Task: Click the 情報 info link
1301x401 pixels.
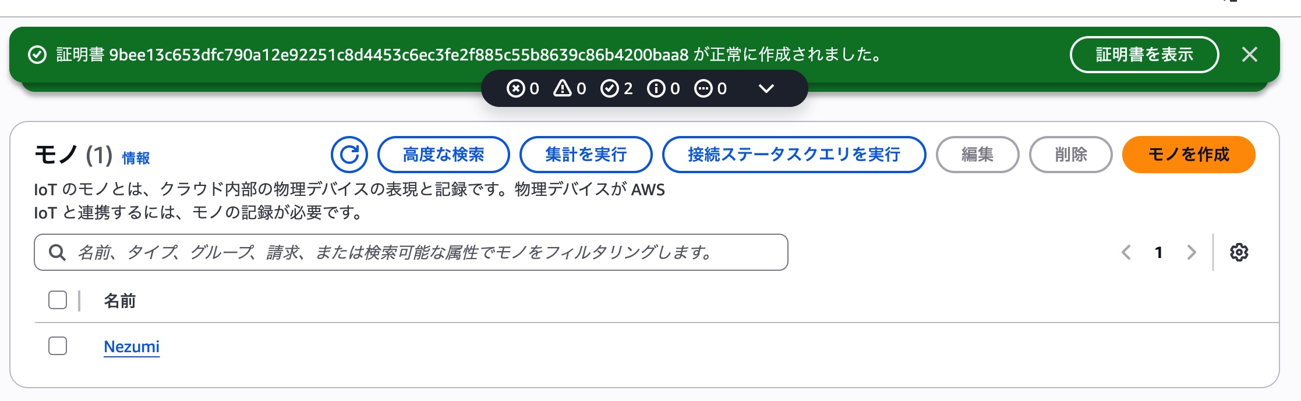Action: click(136, 157)
